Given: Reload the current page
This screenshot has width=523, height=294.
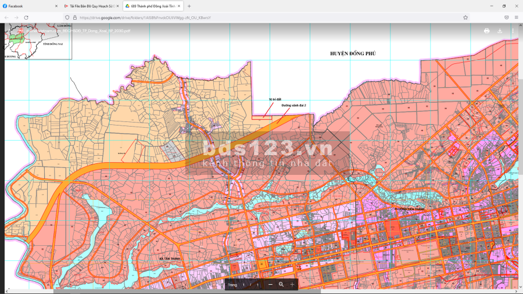Looking at the screenshot, I should 26,17.
